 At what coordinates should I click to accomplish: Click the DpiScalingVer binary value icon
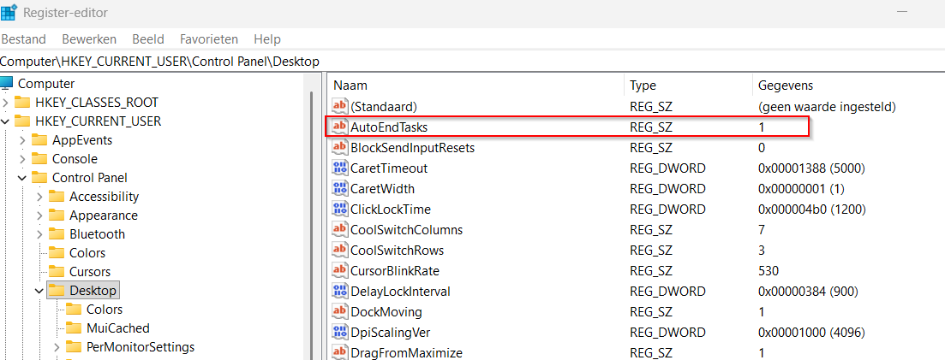click(x=340, y=333)
